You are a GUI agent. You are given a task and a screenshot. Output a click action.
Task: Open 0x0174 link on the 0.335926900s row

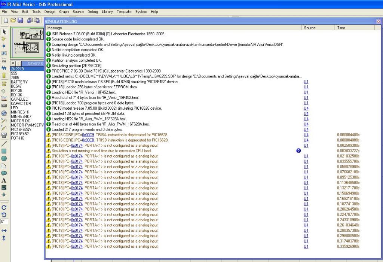coord(77,247)
